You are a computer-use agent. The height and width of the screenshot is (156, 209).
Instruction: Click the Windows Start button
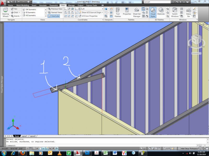pyautogui.click(x=4, y=153)
